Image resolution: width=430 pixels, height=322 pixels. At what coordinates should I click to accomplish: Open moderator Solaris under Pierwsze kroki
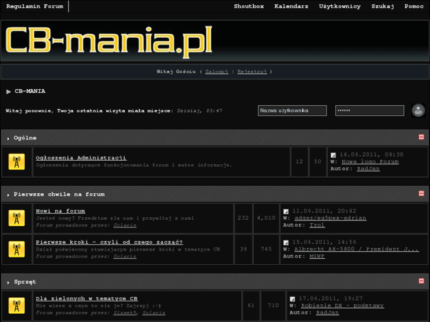point(125,256)
